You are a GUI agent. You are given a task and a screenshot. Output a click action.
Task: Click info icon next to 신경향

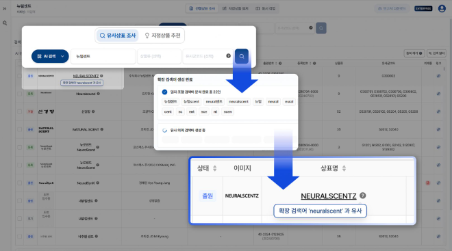pyautogui.click(x=93, y=111)
